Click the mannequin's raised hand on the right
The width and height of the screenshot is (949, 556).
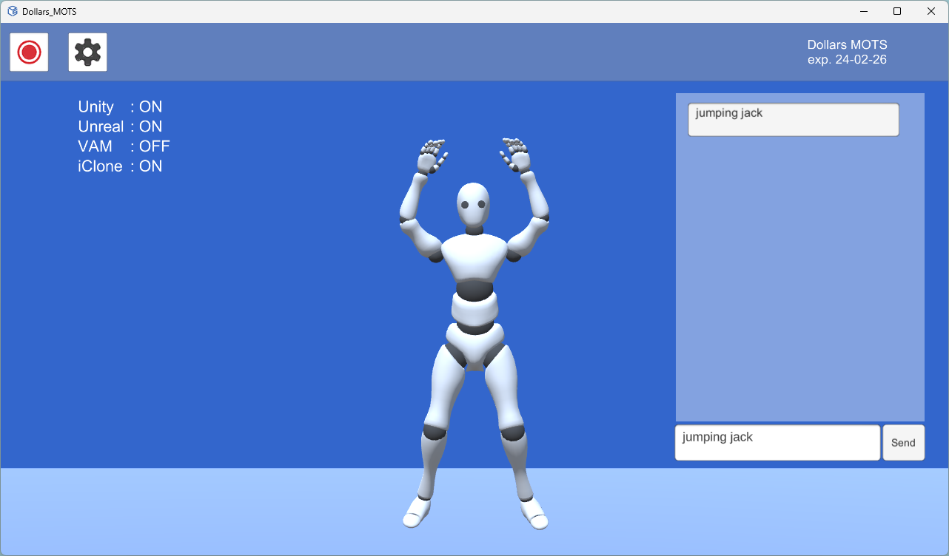[x=517, y=155]
